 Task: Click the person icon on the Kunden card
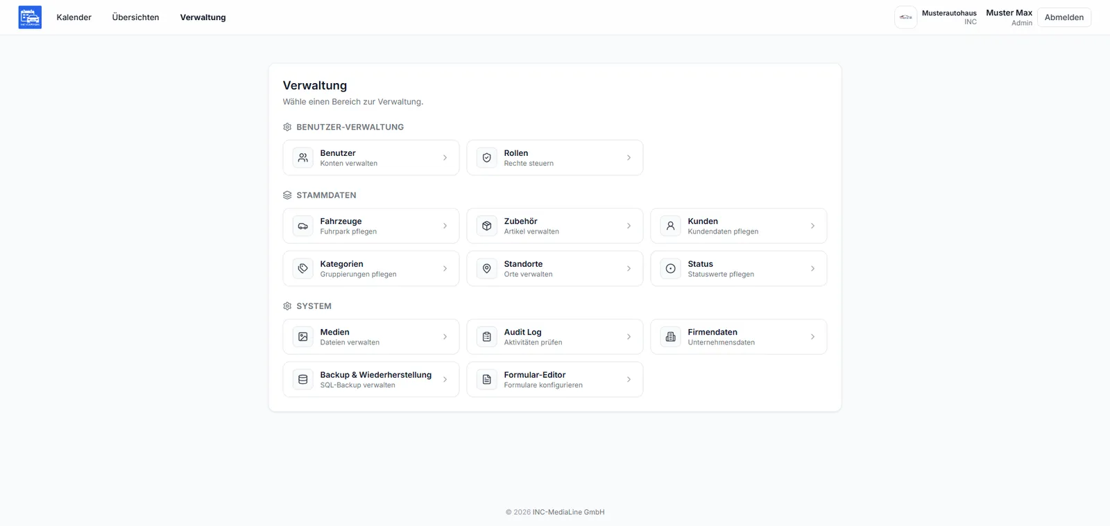[671, 226]
